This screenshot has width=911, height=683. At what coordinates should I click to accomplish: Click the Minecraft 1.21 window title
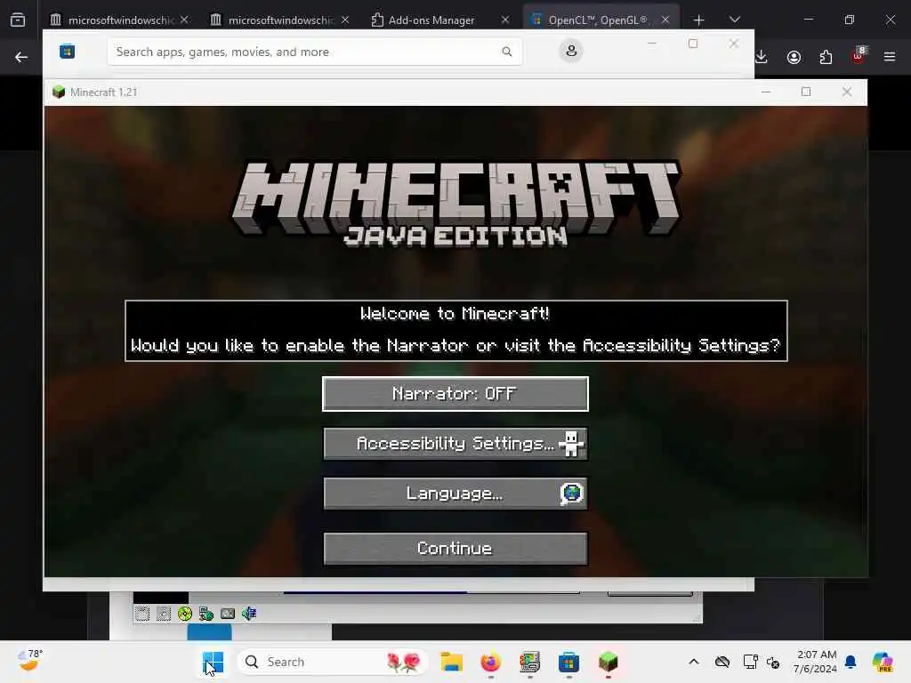(103, 92)
